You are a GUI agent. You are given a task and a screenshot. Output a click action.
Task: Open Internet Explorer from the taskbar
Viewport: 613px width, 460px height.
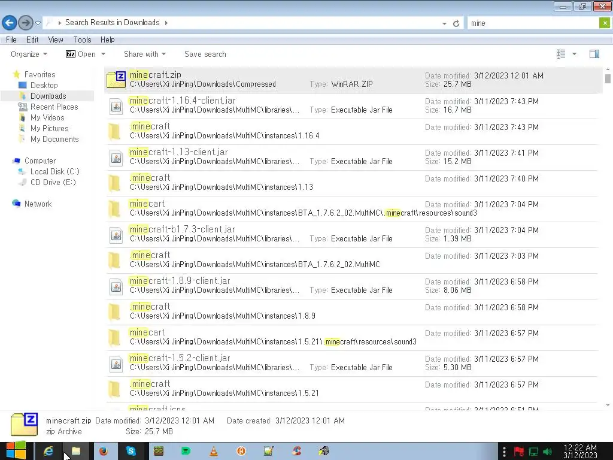coord(48,451)
